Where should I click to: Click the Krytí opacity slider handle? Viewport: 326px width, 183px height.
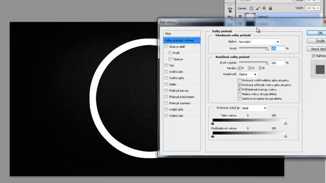[267, 49]
